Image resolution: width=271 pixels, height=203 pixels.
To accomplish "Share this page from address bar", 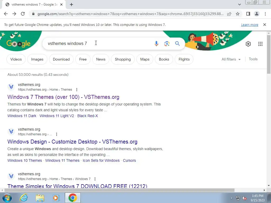I will point(229,14).
